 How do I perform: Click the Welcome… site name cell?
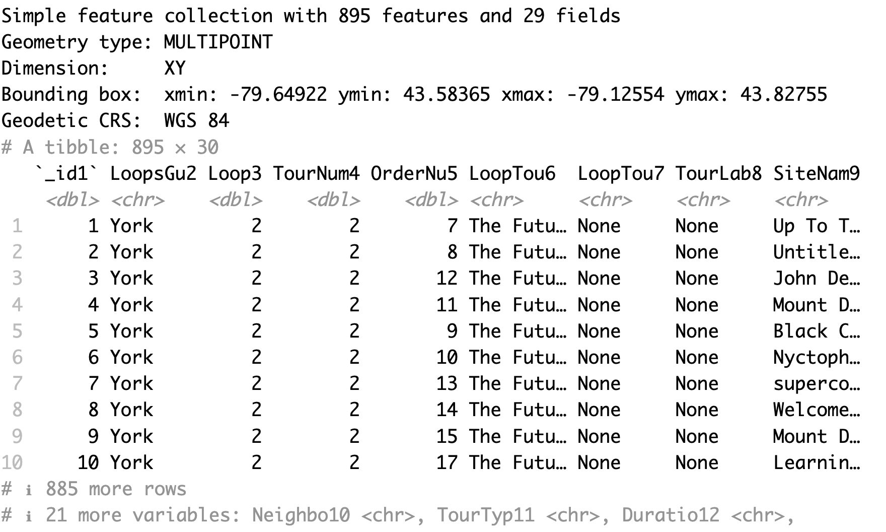[x=817, y=410]
